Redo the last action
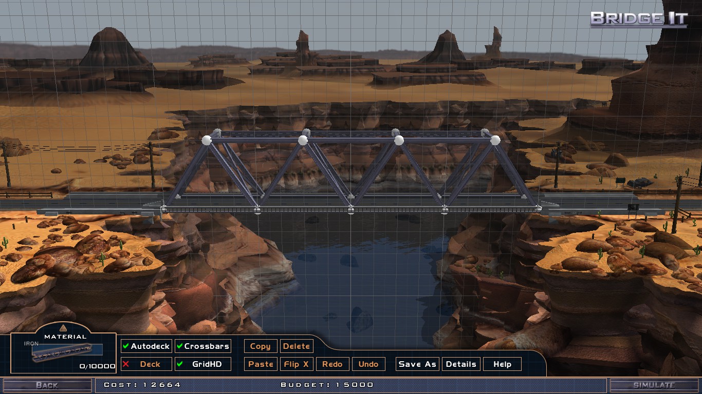The image size is (702, 394). pos(332,364)
